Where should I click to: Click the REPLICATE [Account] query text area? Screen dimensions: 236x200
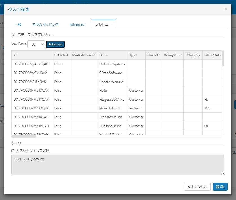pyautogui.click(x=118, y=165)
